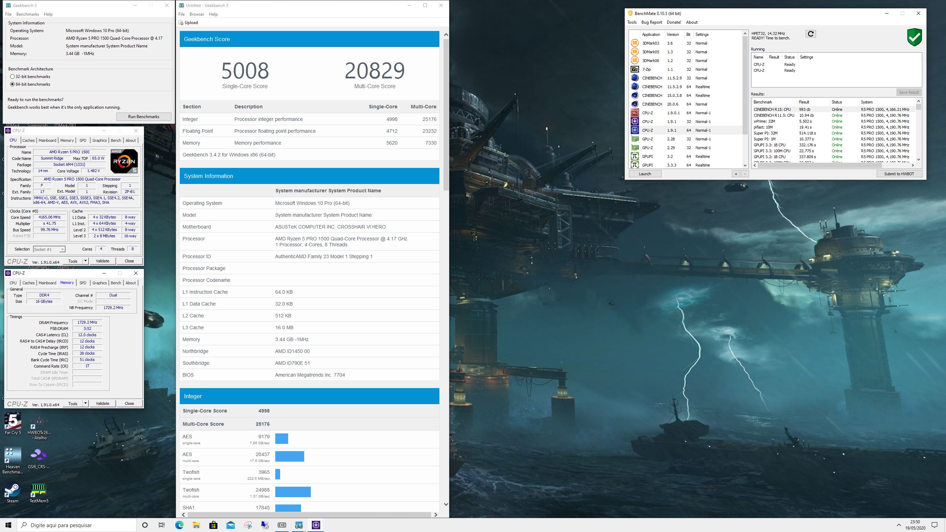Image resolution: width=946 pixels, height=532 pixels.
Task: Open Task View in the taskbar
Action: pyautogui.click(x=162, y=525)
